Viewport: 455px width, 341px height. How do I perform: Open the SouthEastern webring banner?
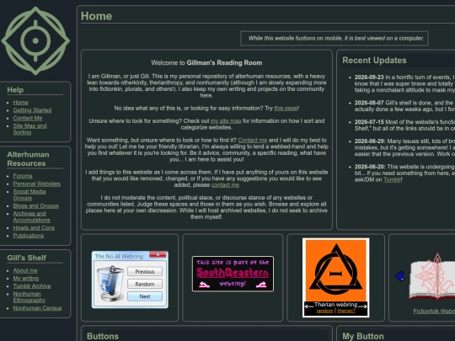(x=233, y=274)
